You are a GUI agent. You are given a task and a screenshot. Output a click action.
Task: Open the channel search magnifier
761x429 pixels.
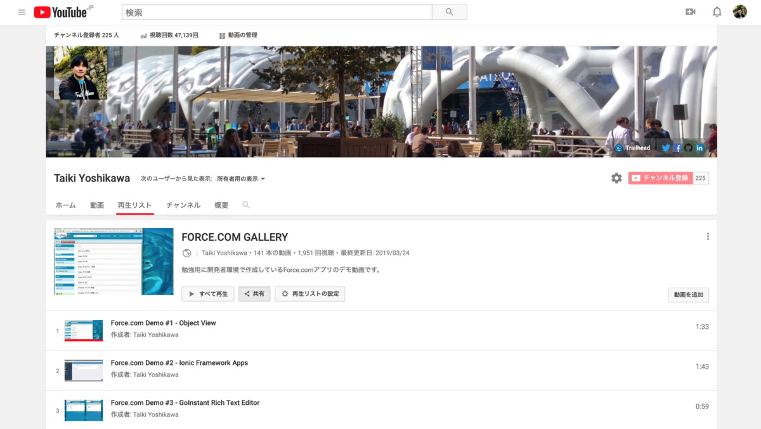(x=245, y=205)
